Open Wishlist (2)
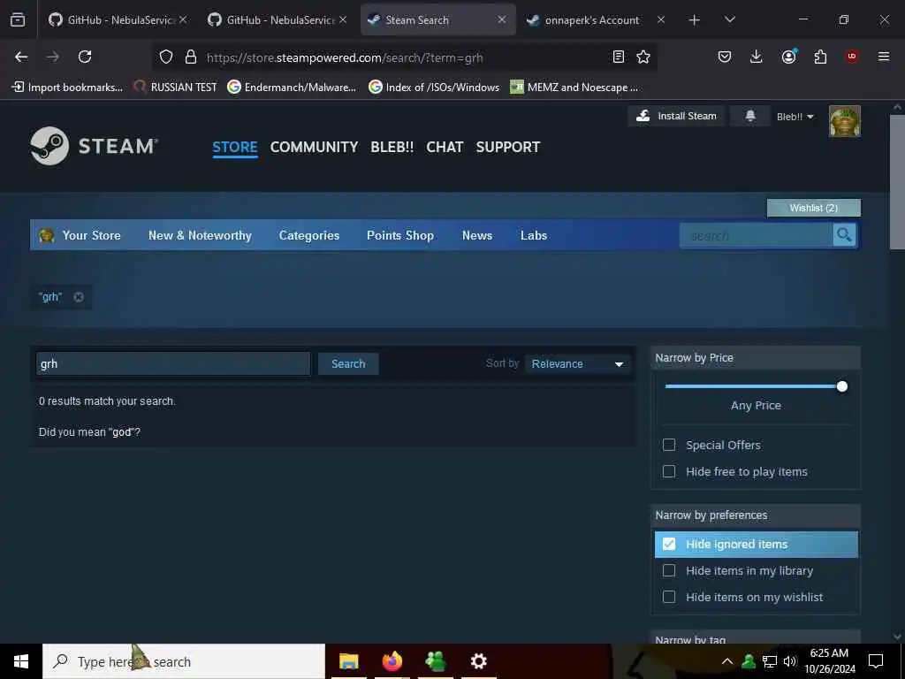 pyautogui.click(x=813, y=208)
